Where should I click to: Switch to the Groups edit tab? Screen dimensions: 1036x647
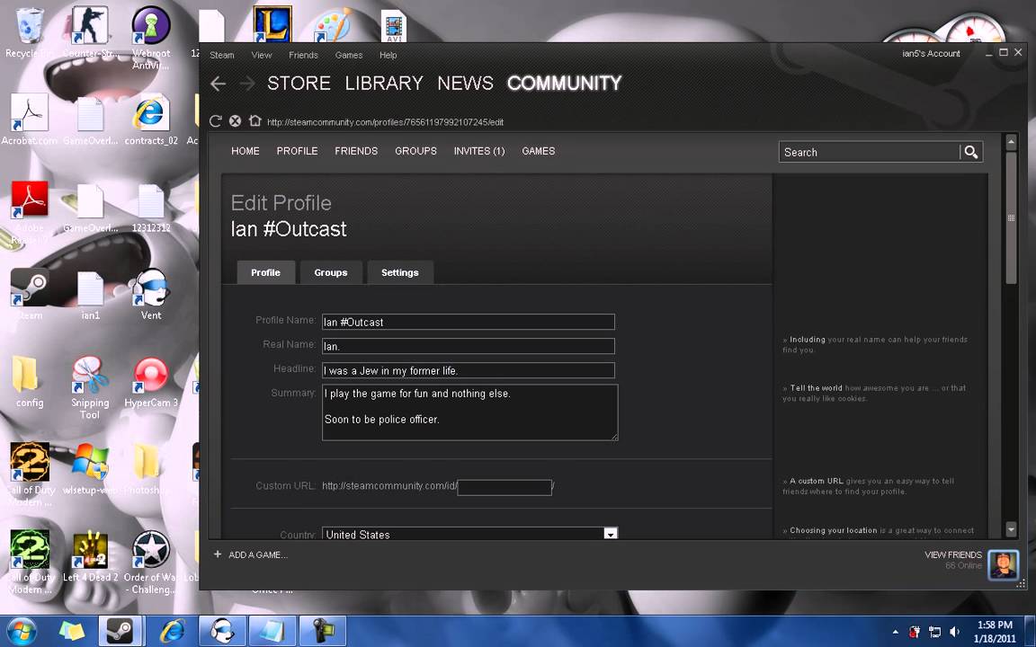tap(331, 272)
